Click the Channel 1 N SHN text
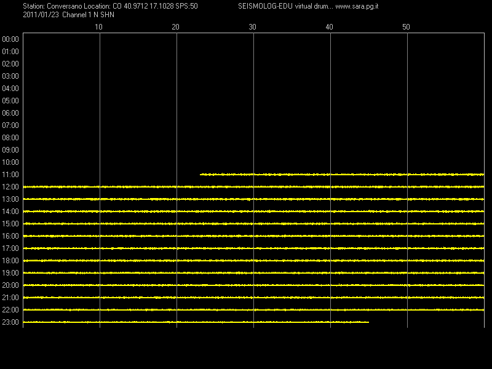 pyautogui.click(x=88, y=15)
